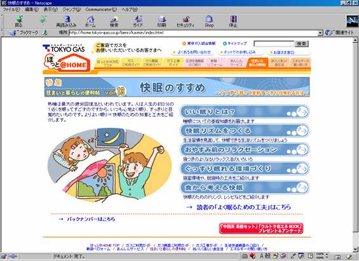Viewport: 359px width, 261px height.
Task: Open the Related Sites (関連サイト) dropdown
Action: pyautogui.click(x=340, y=32)
